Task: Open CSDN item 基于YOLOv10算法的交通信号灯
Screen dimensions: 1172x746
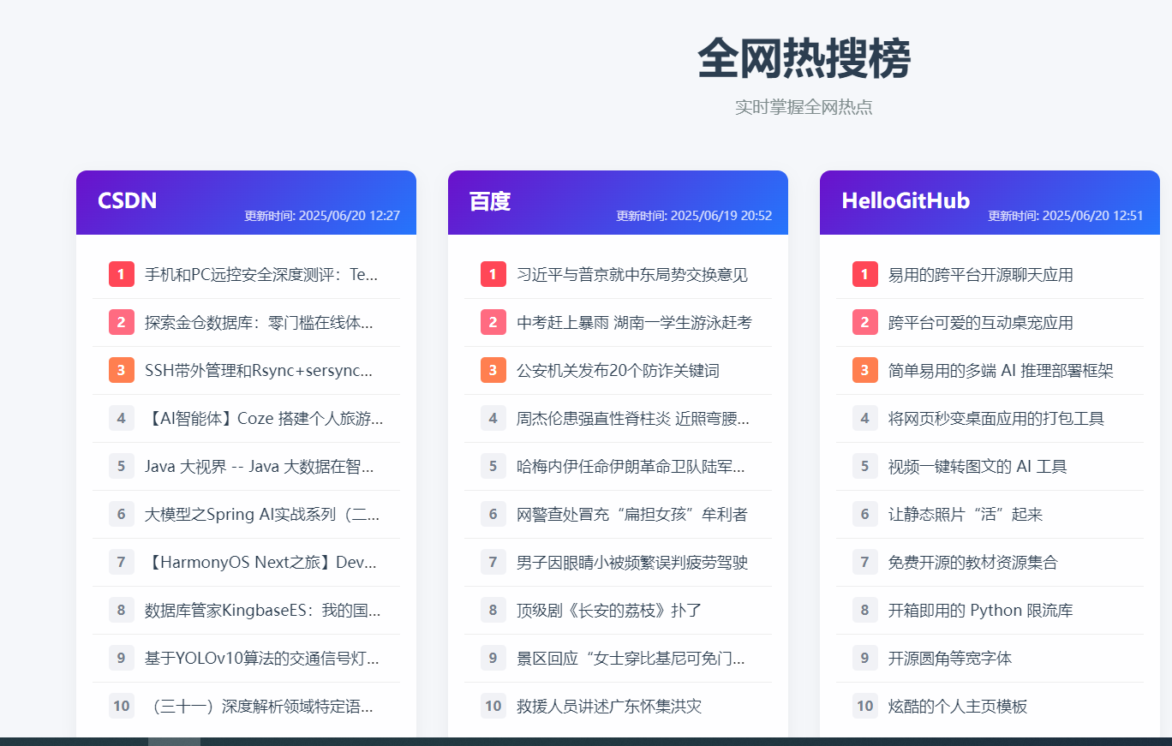Action: point(261,658)
